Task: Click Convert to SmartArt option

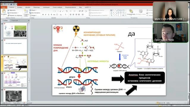Action: (98, 15)
